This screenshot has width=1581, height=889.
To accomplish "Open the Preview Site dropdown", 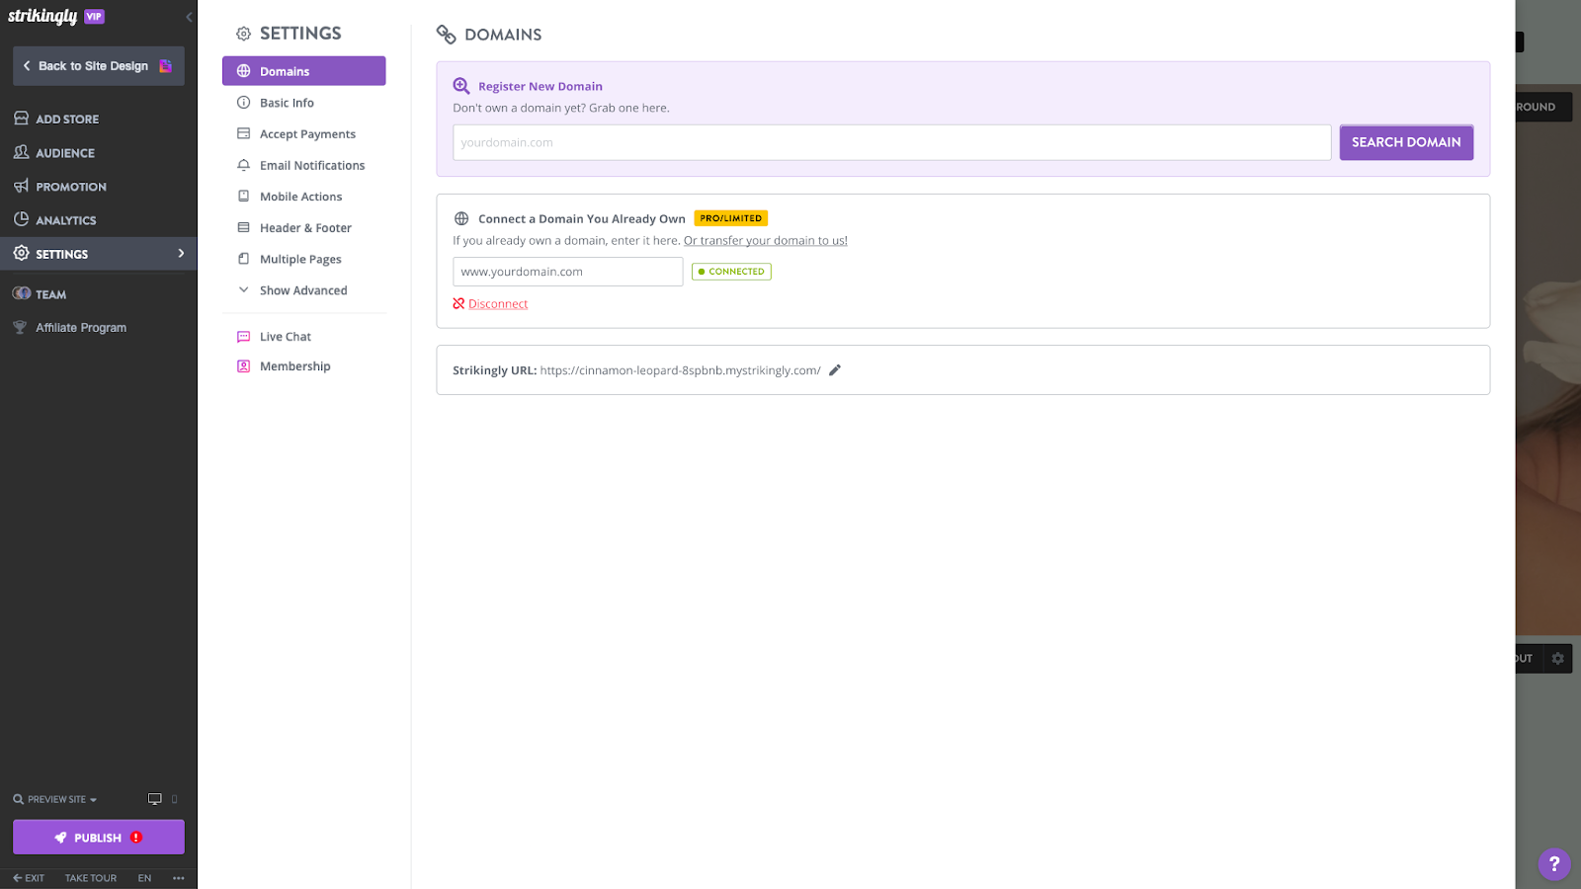I will point(55,799).
